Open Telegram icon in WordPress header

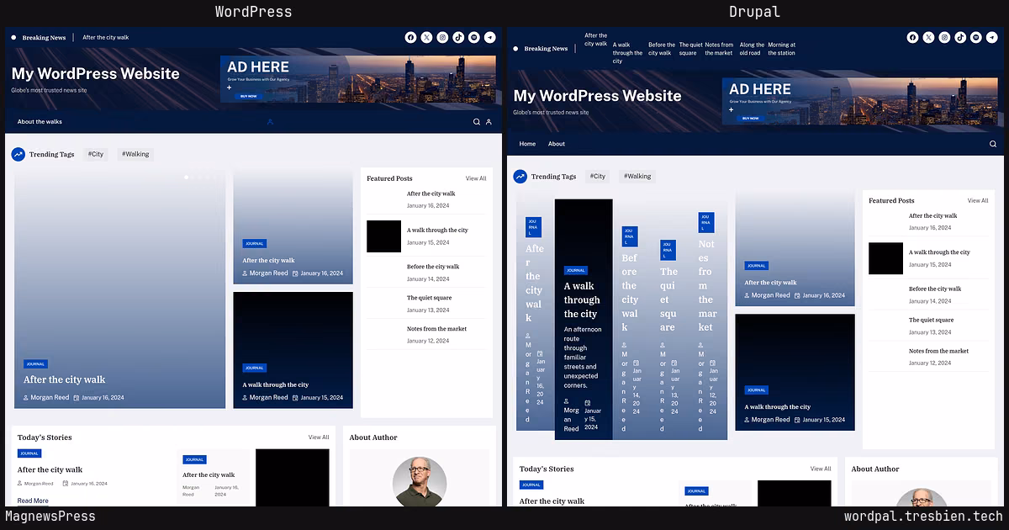tap(490, 37)
